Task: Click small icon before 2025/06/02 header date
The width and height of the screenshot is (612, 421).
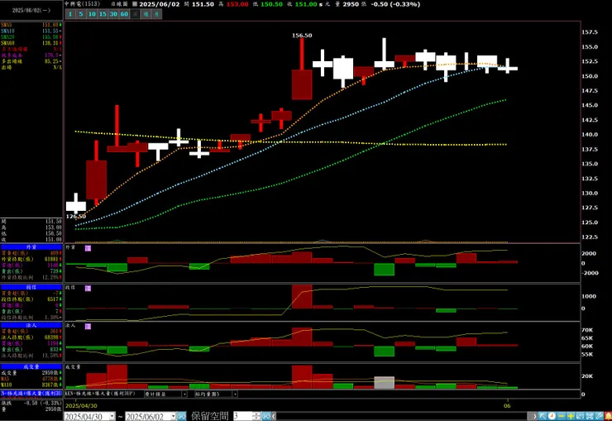Action: tap(135, 4)
